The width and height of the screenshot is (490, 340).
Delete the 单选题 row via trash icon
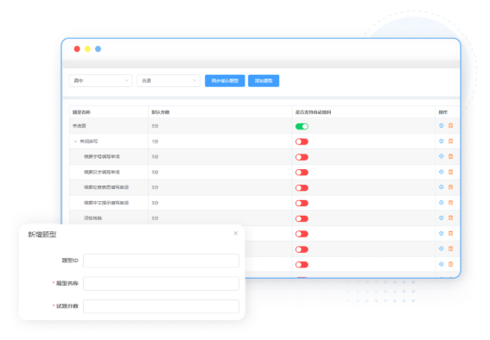click(450, 125)
